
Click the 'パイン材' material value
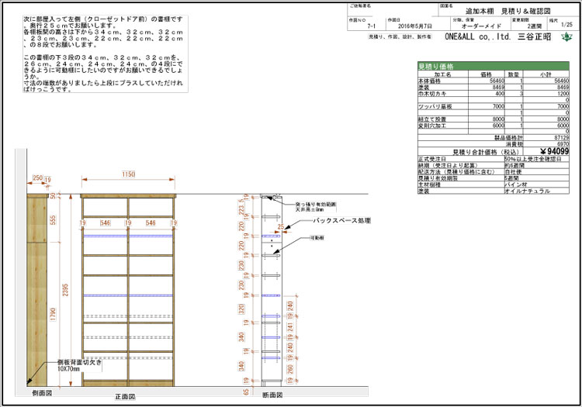515,185
